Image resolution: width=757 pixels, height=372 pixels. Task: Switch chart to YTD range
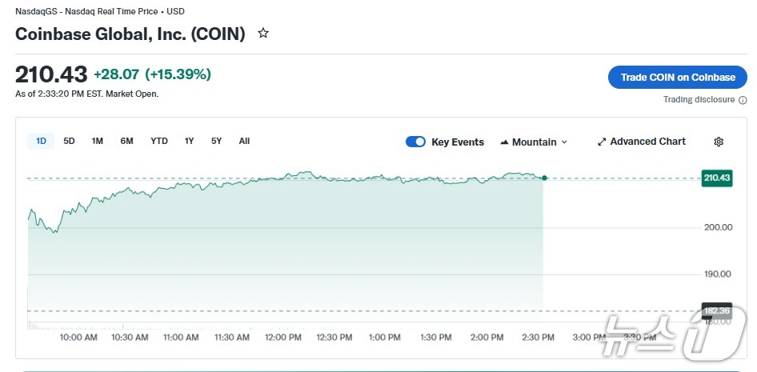159,141
